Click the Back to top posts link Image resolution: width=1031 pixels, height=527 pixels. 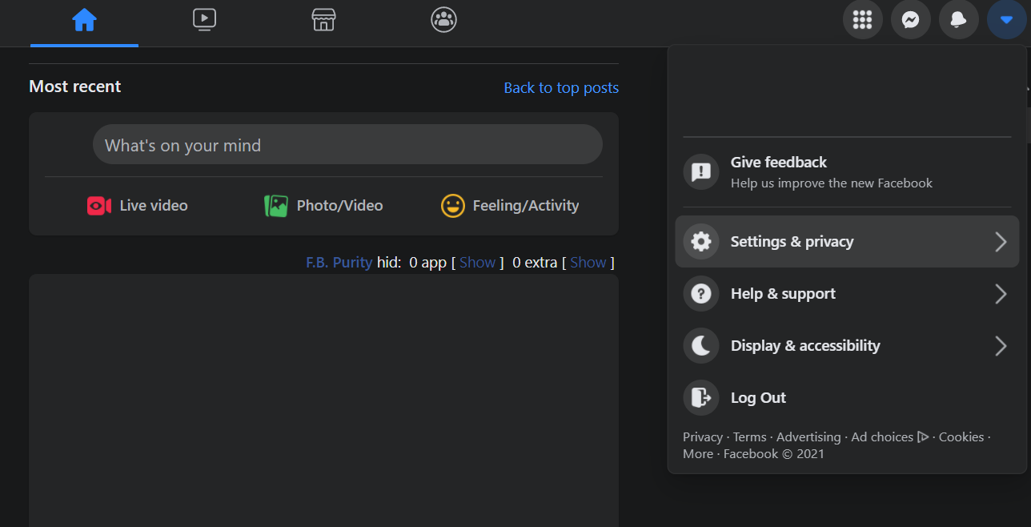[x=561, y=88]
